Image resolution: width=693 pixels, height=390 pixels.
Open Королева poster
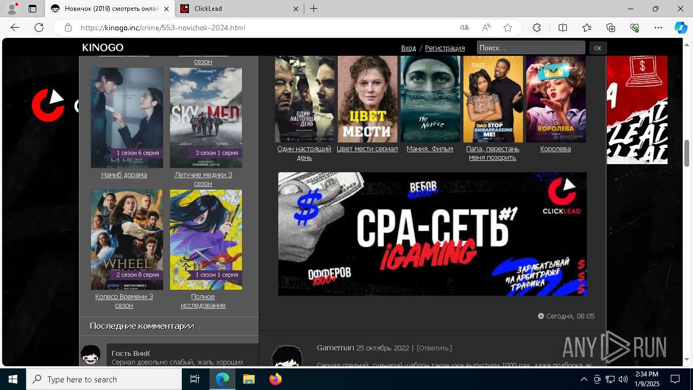(x=555, y=99)
